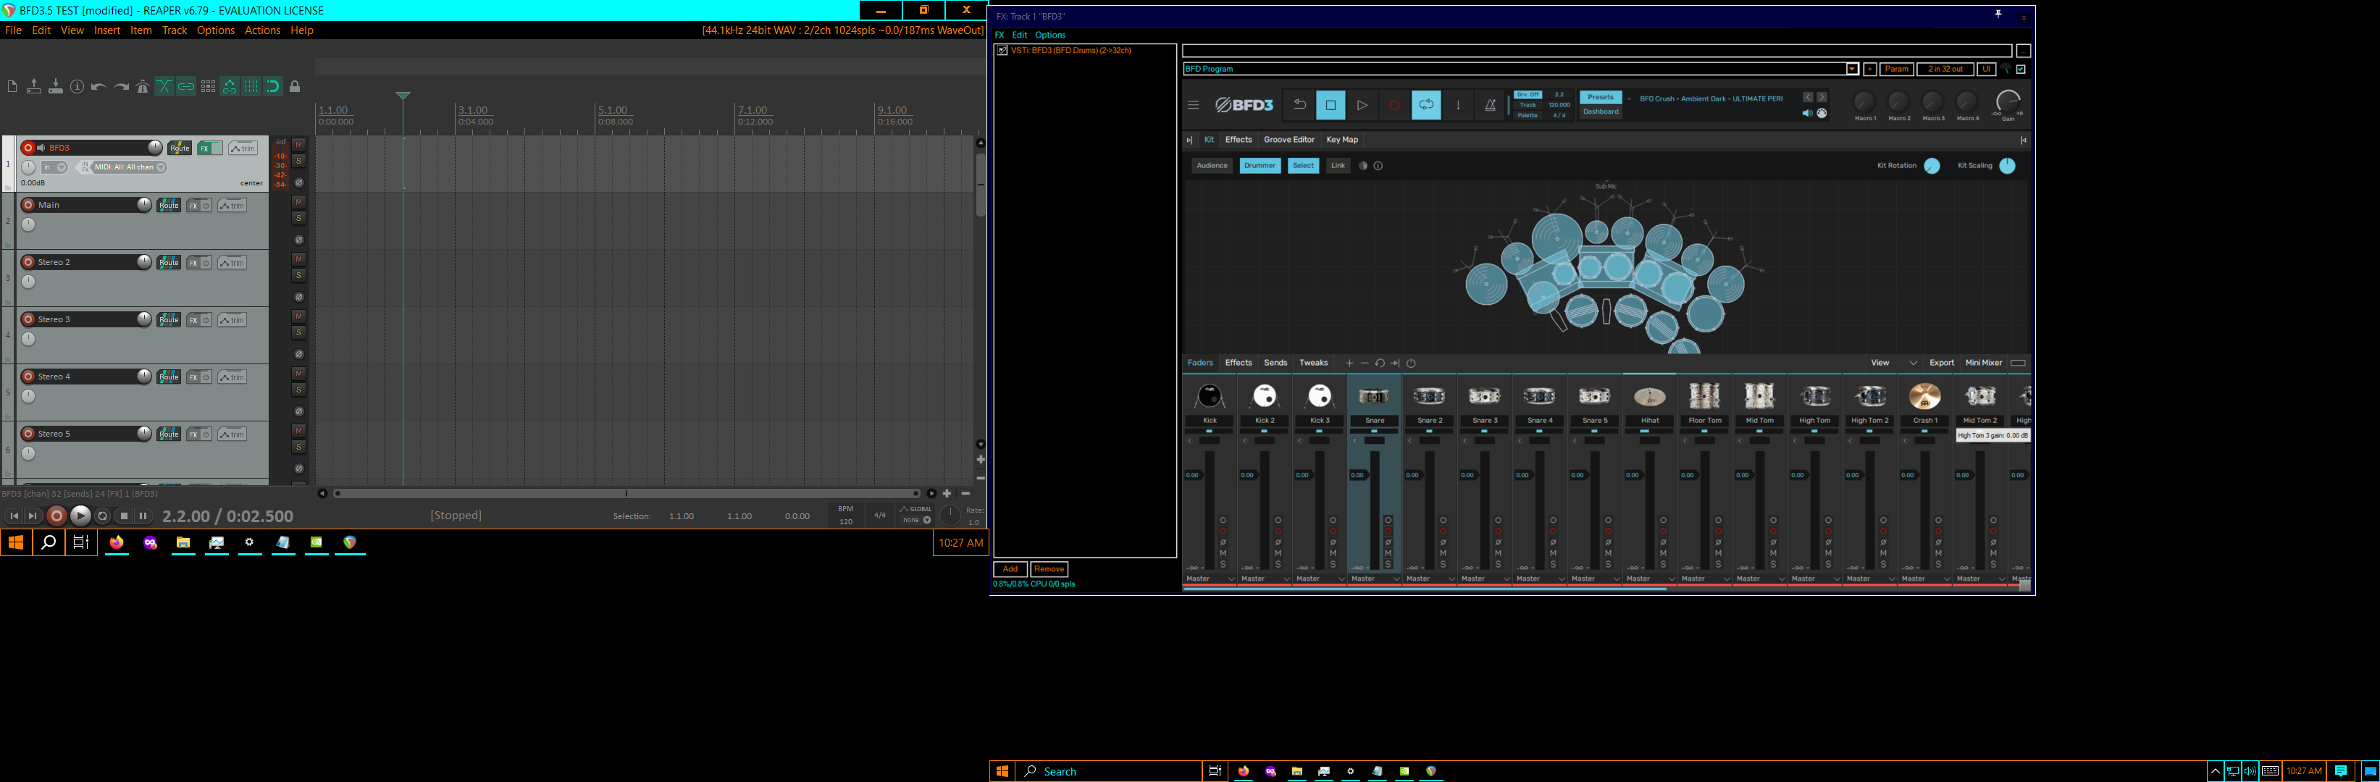Image resolution: width=2380 pixels, height=782 pixels.
Task: Switch to Key Map tab
Action: point(1341,140)
